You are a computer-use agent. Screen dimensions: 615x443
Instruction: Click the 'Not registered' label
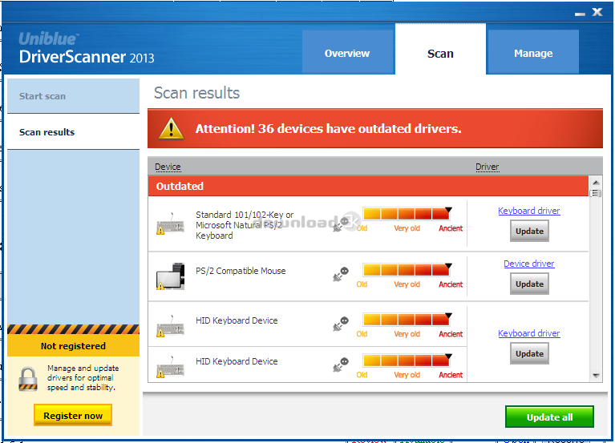(73, 346)
